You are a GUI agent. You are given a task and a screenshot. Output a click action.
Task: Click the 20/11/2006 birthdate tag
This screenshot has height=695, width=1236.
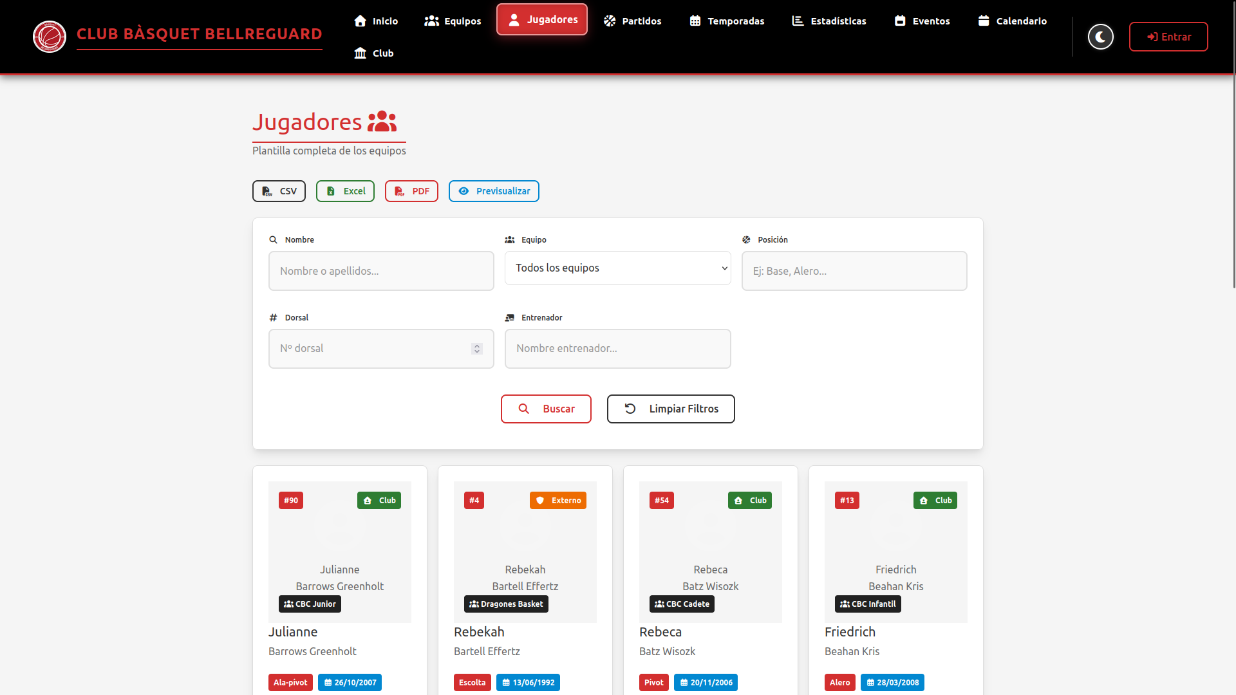click(x=706, y=683)
